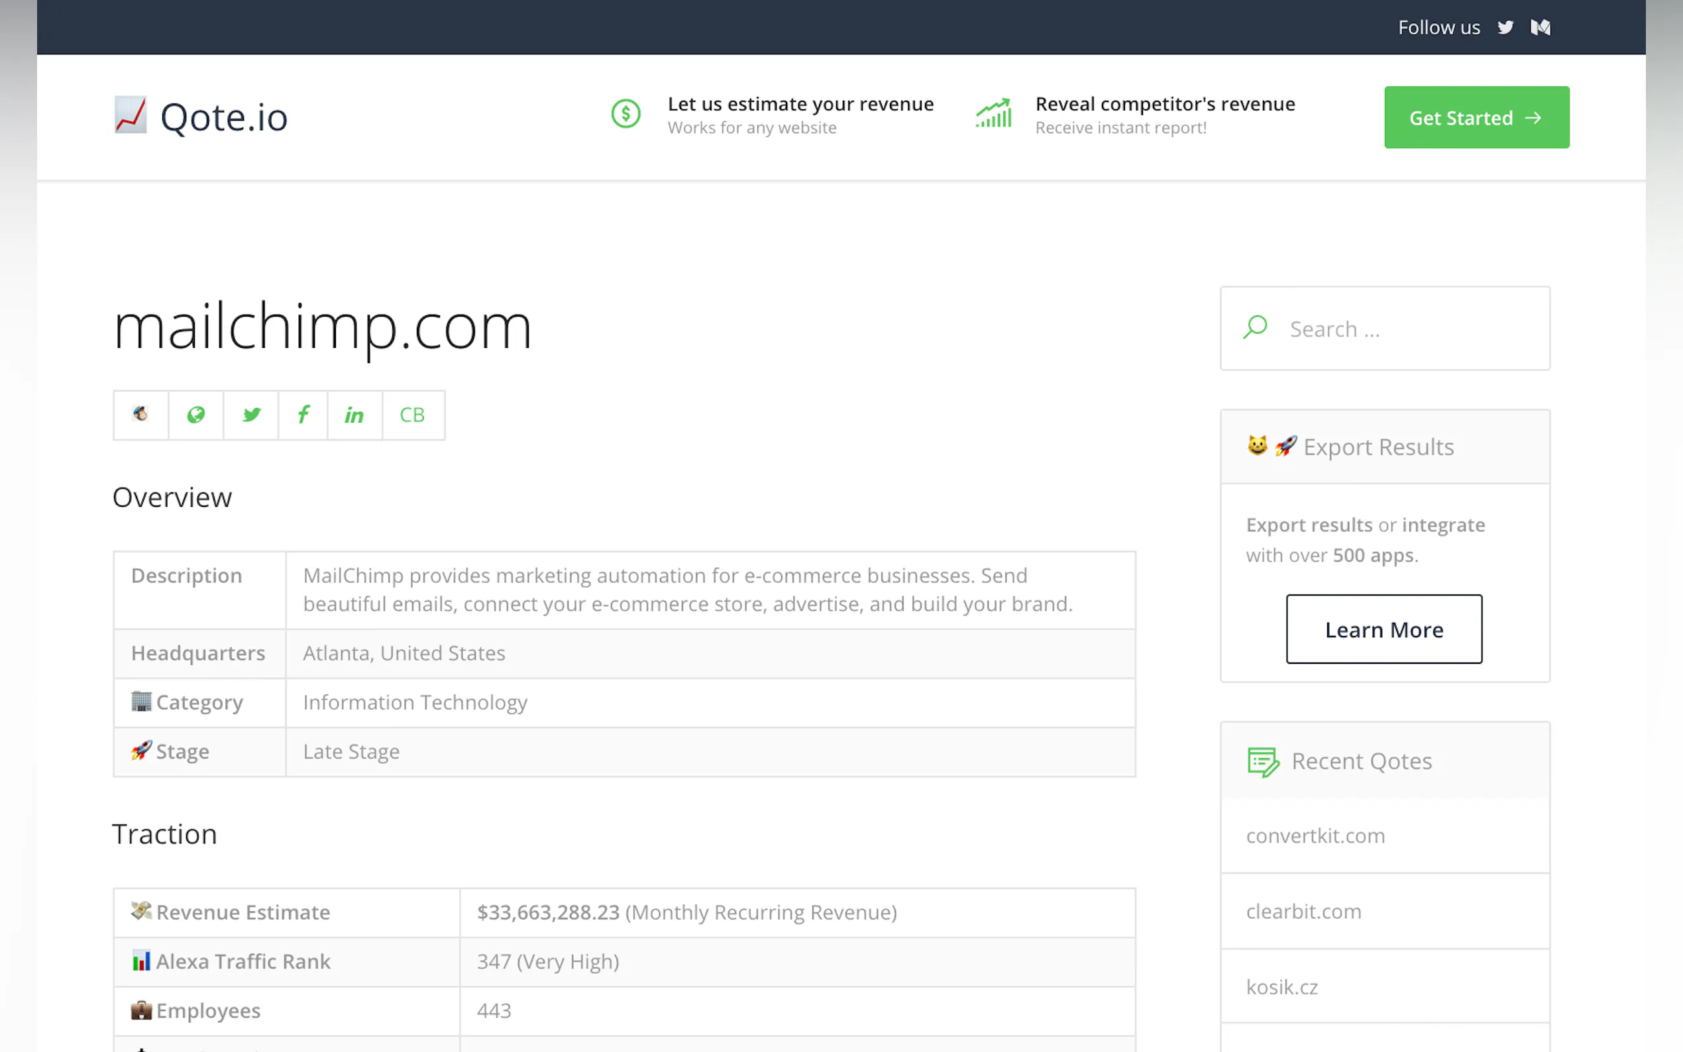
Task: Select the 'Information Technology' category value
Action: pos(415,702)
